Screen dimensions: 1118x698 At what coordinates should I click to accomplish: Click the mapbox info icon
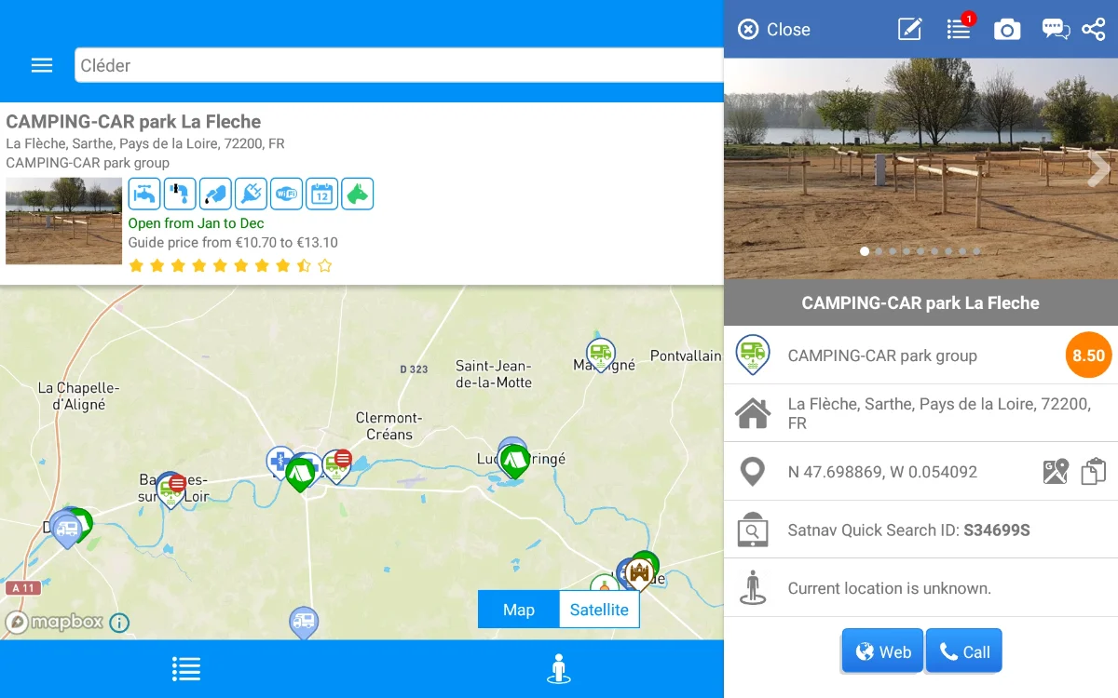[x=119, y=623]
